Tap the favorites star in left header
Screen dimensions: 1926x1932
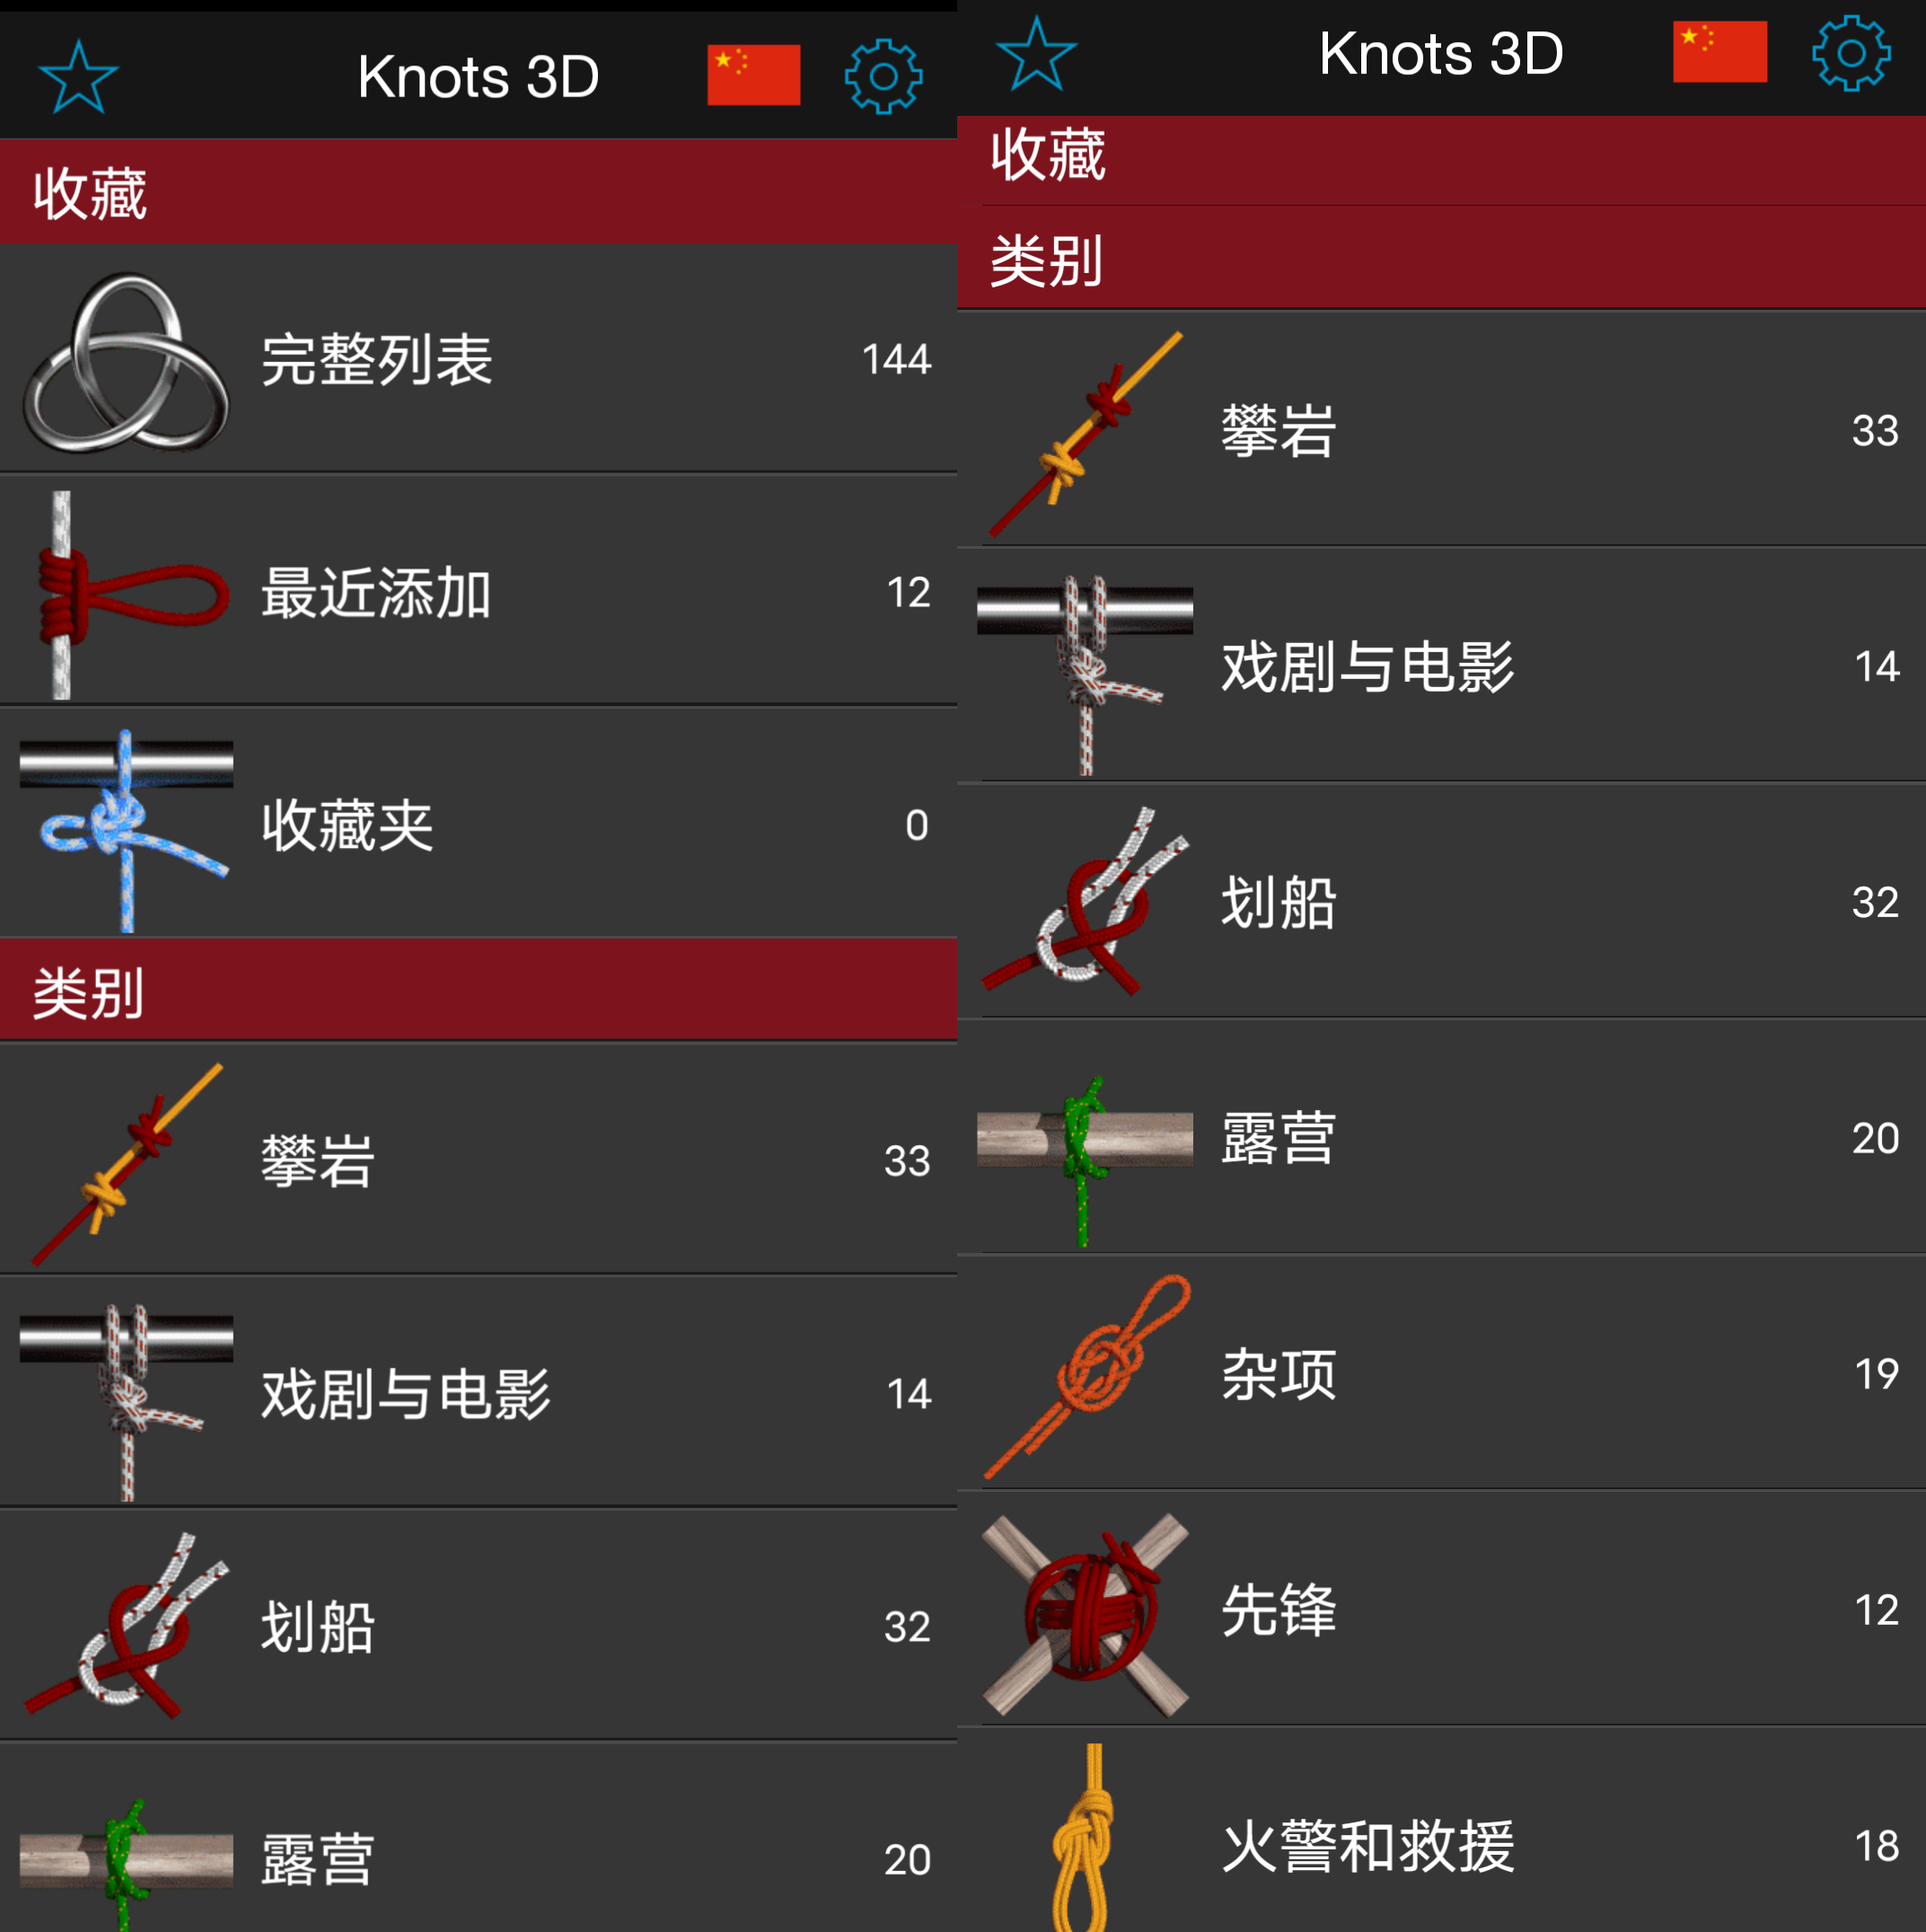pyautogui.click(x=78, y=77)
